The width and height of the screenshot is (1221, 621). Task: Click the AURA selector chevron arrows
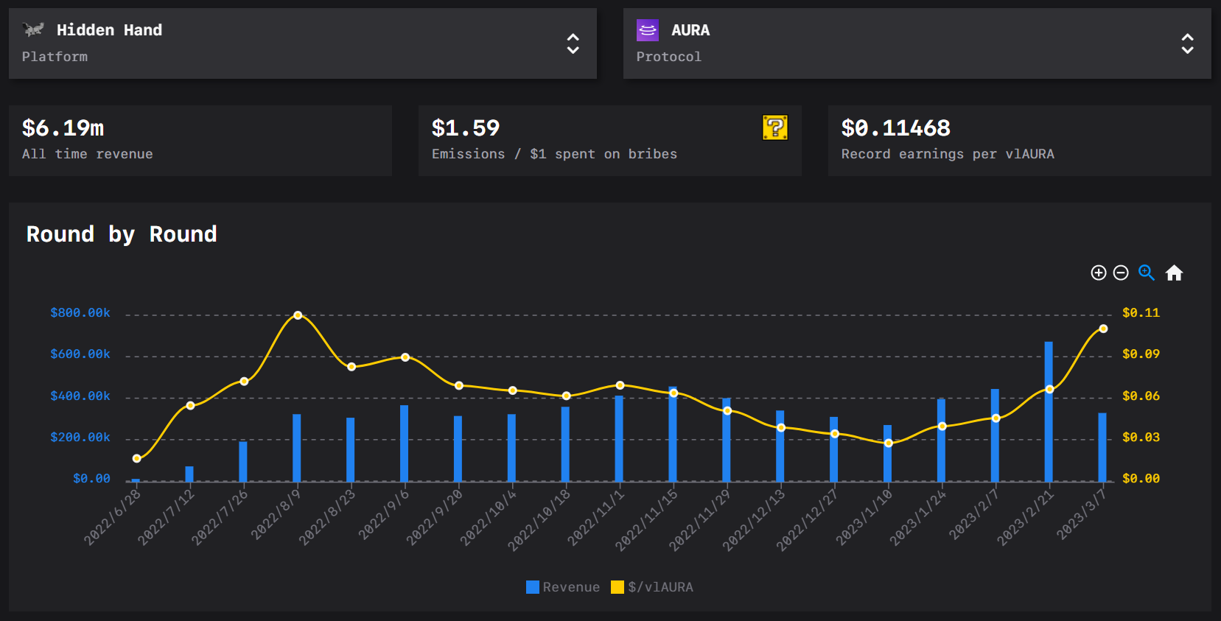tap(1187, 43)
